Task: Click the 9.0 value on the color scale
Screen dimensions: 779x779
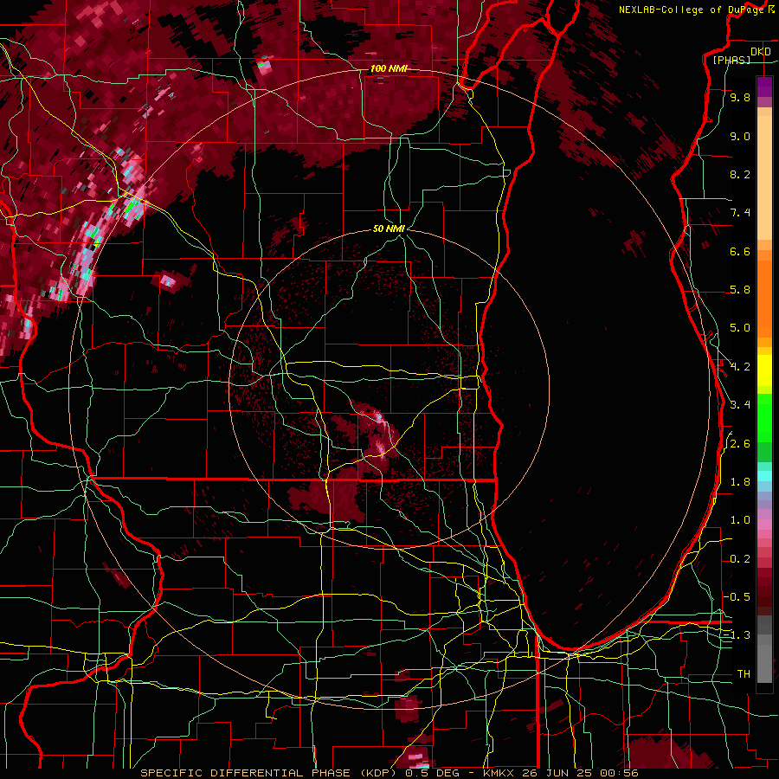Action: [740, 136]
